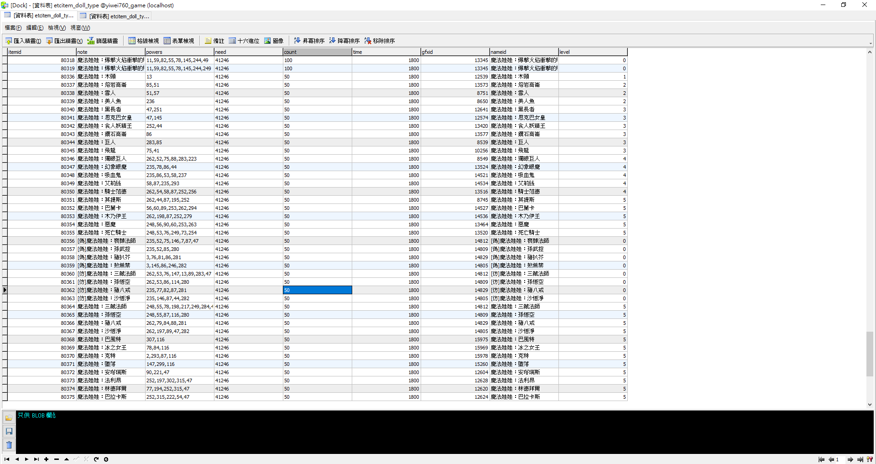
Task: Open the 視窗(W) Window menu
Action: [80, 28]
